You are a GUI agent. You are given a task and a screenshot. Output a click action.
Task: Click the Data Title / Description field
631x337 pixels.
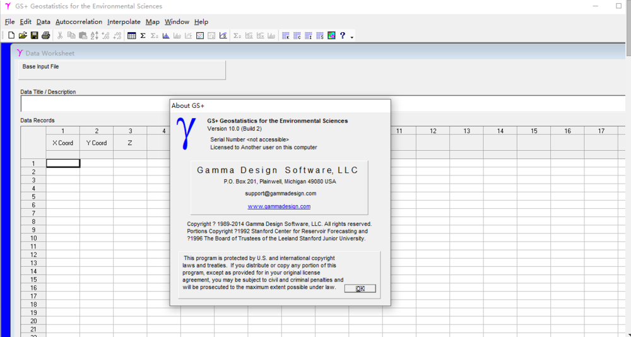tap(324, 104)
